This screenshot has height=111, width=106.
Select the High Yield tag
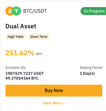pos(15,37)
